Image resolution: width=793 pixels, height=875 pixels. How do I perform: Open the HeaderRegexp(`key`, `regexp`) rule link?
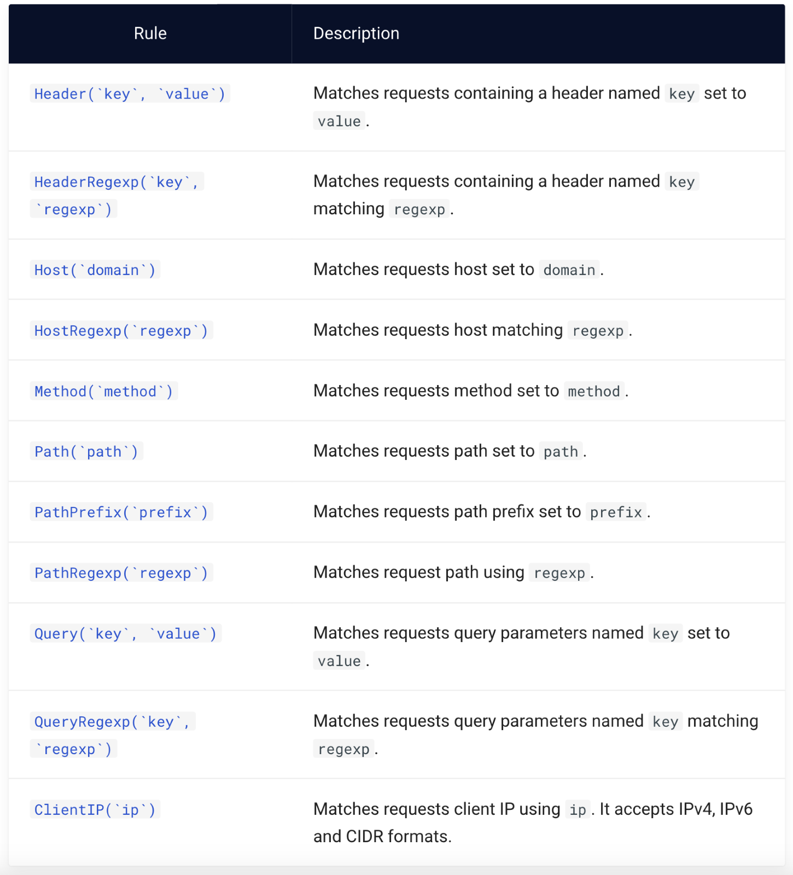(x=116, y=182)
